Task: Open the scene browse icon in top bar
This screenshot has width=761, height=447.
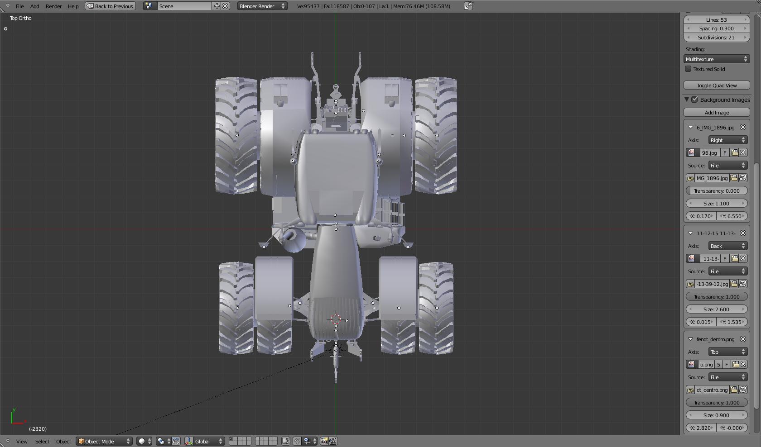Action: [x=150, y=6]
